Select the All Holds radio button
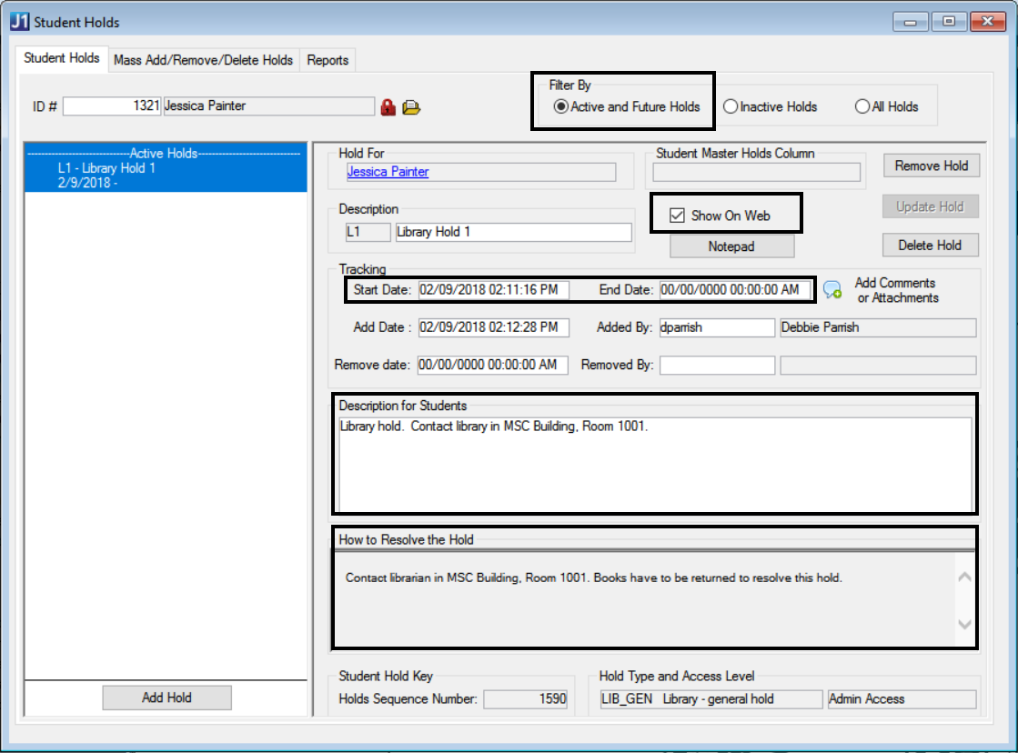 coord(862,107)
